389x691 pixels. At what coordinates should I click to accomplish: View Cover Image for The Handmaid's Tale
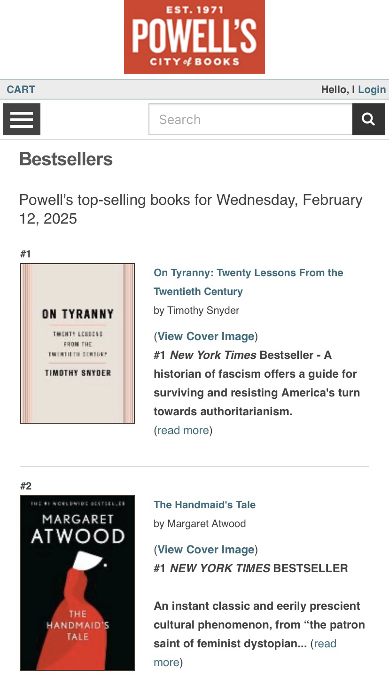coord(206,550)
